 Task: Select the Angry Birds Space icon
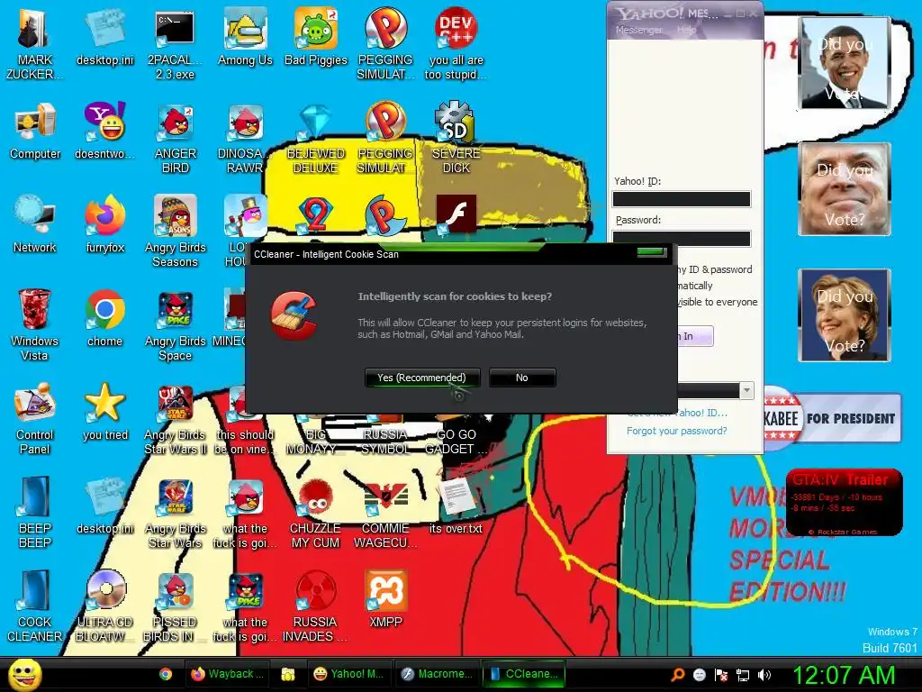[x=175, y=325]
